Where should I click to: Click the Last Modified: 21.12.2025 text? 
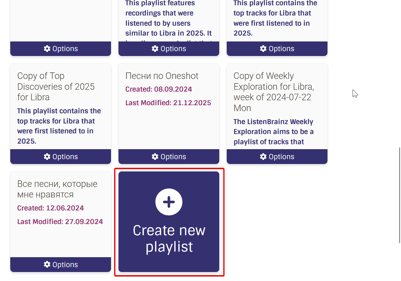click(168, 103)
